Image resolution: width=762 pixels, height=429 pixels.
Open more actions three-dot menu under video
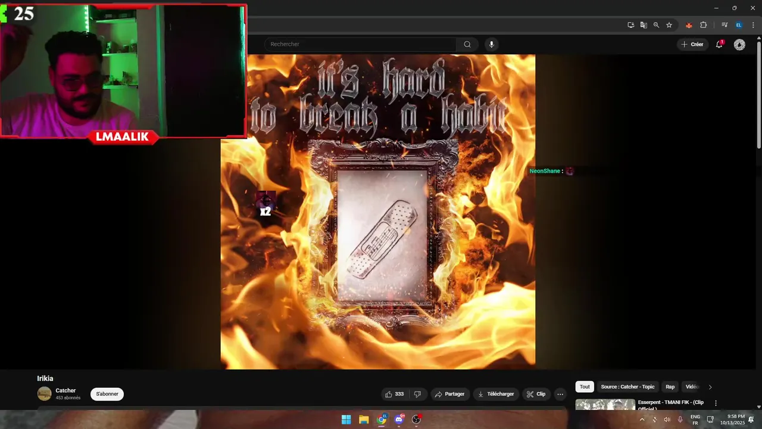click(x=560, y=394)
